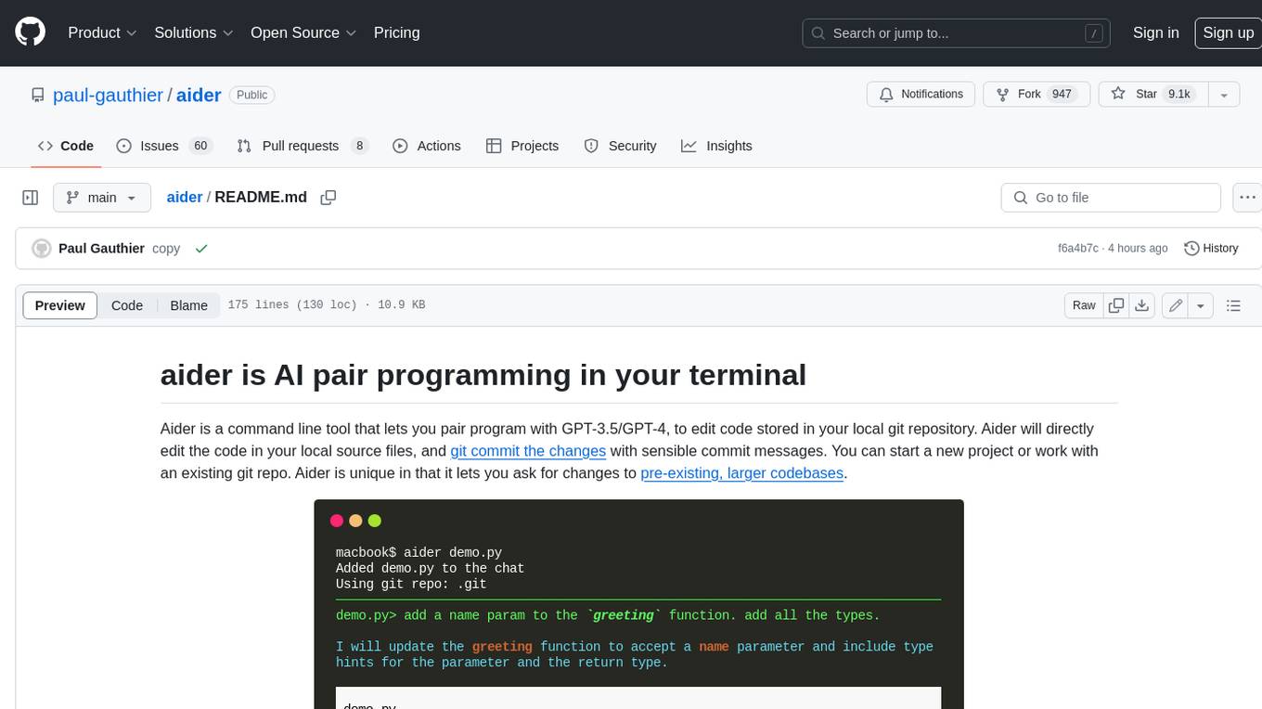
Task: Switch to the Insights tab
Action: 716,146
